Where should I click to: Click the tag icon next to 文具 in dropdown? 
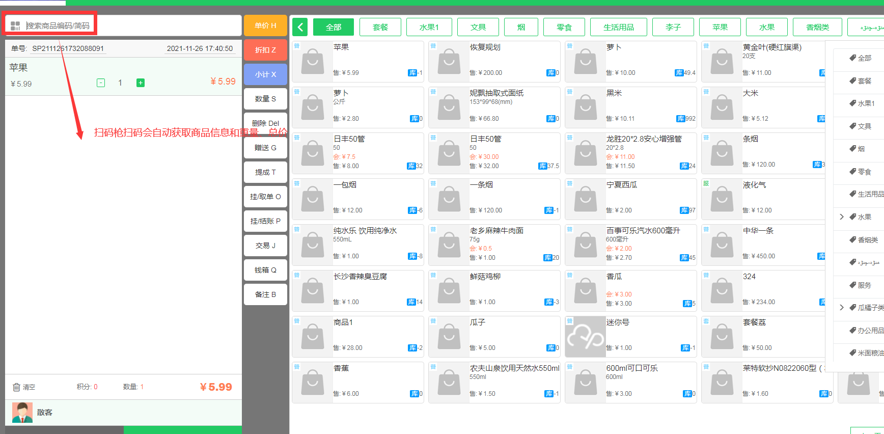tap(852, 126)
